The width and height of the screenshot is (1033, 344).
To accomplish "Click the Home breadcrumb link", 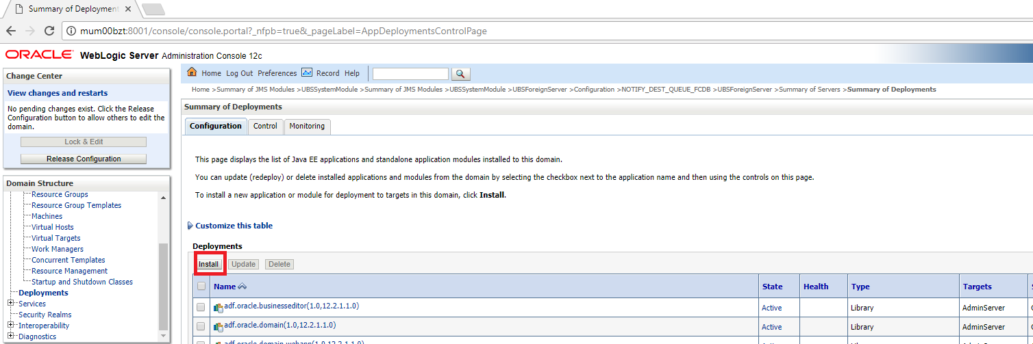I will pyautogui.click(x=201, y=90).
